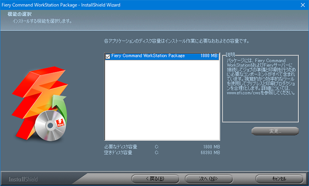Click the 必要なディスク容量 label
309x186 pixels.
click(121, 147)
